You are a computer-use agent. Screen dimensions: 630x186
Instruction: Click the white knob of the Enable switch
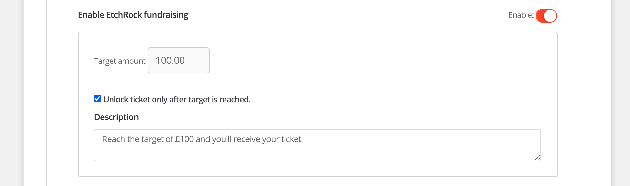(550, 16)
